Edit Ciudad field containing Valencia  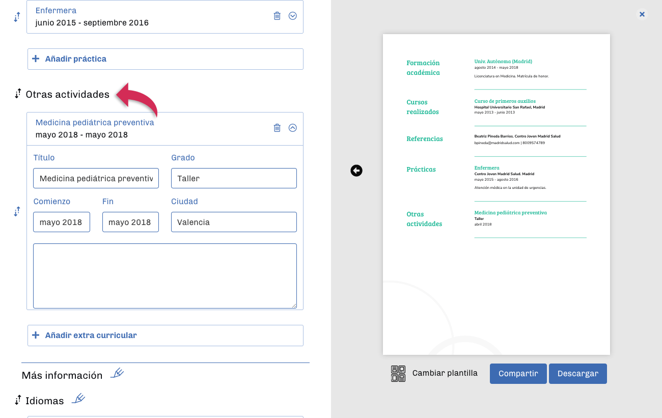point(234,222)
